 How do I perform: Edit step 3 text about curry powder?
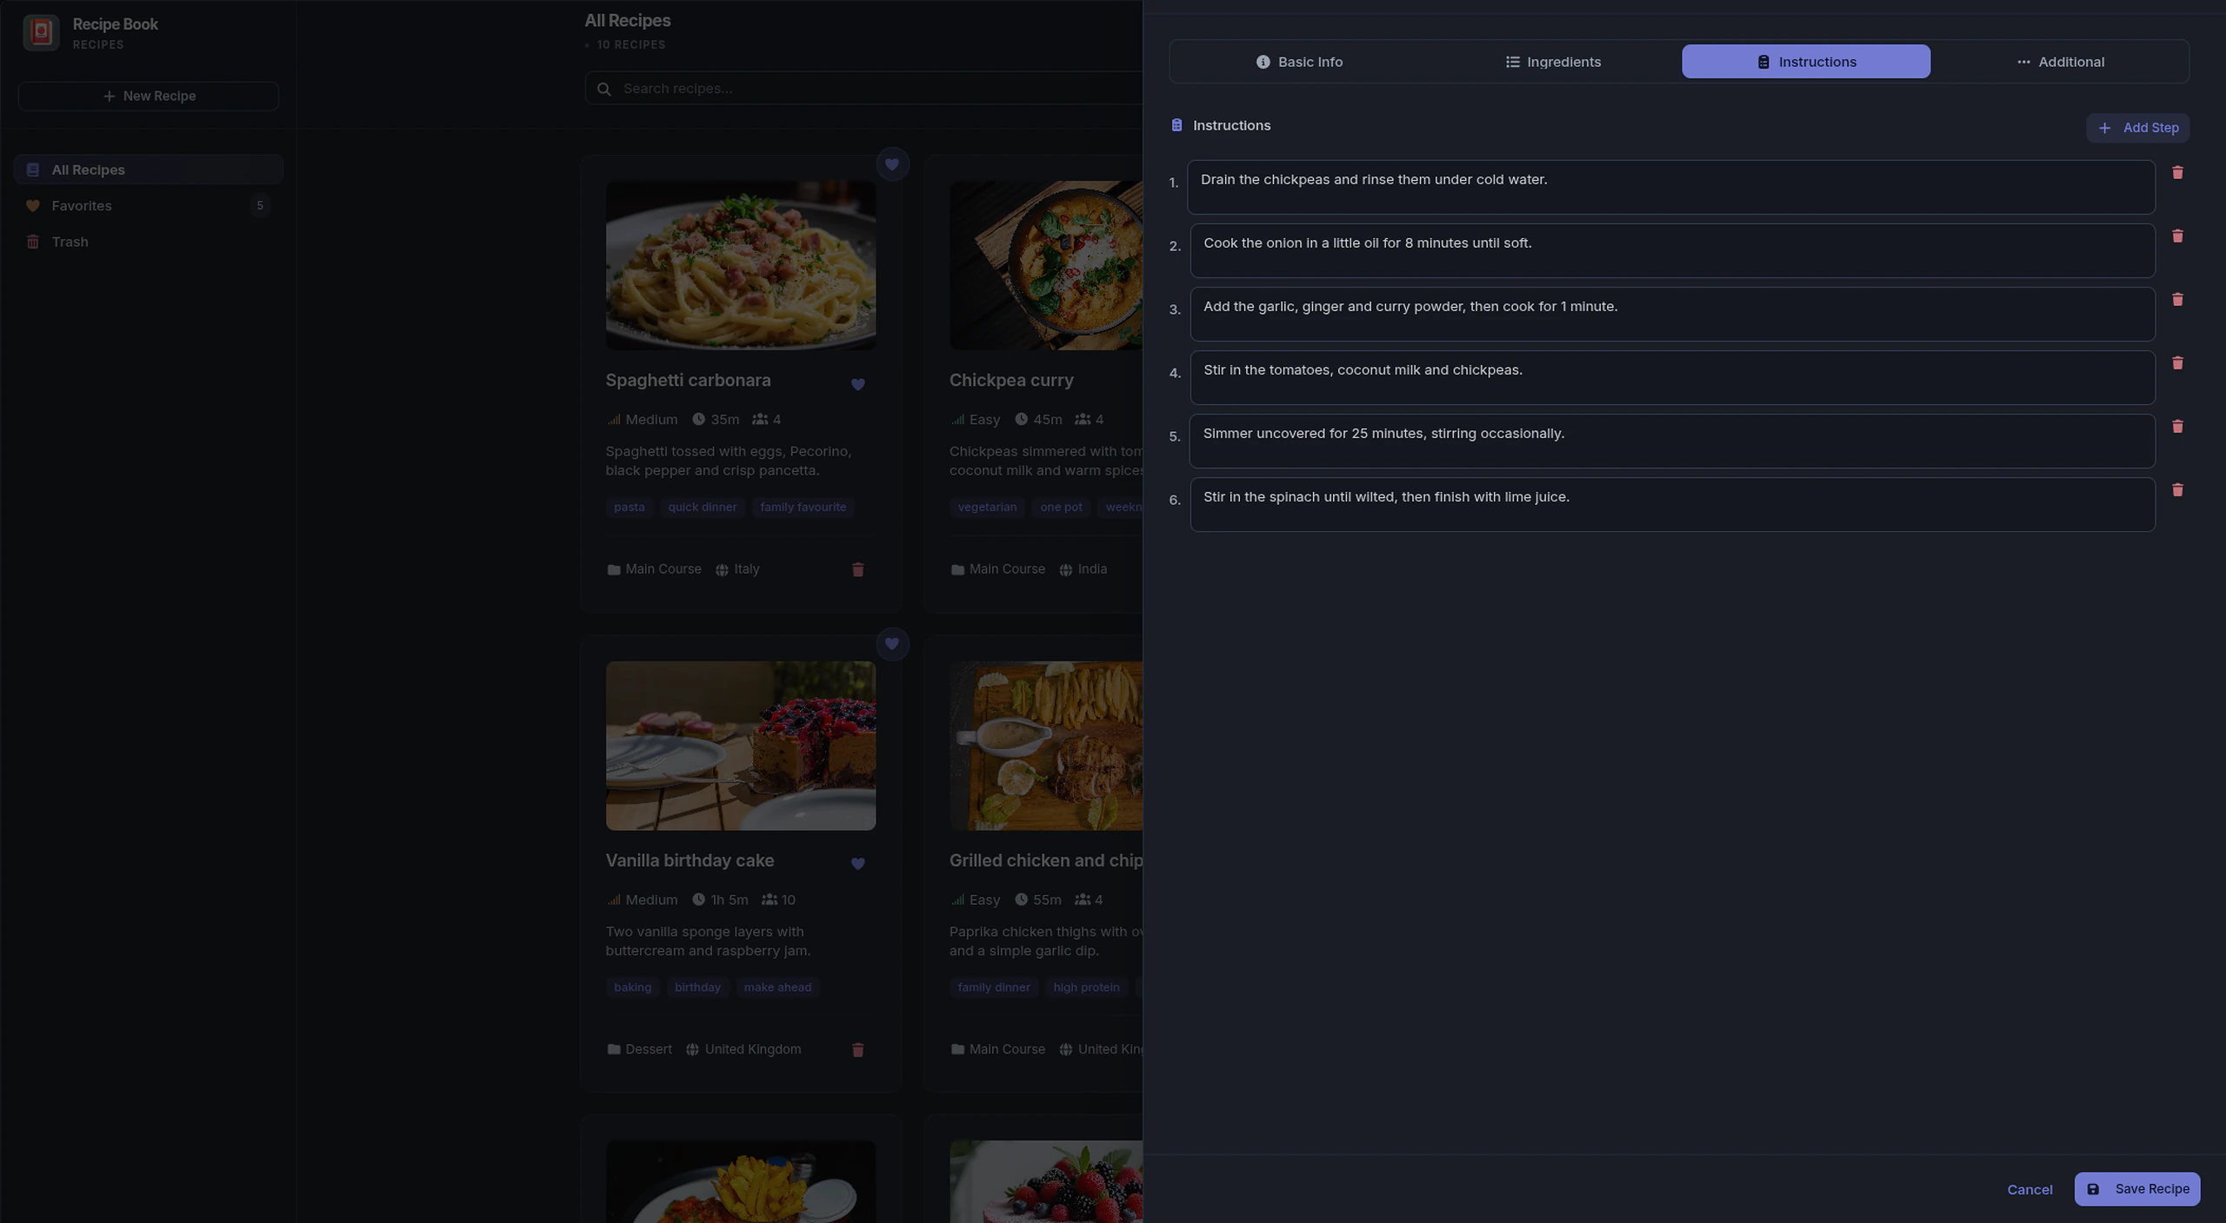pos(1672,314)
